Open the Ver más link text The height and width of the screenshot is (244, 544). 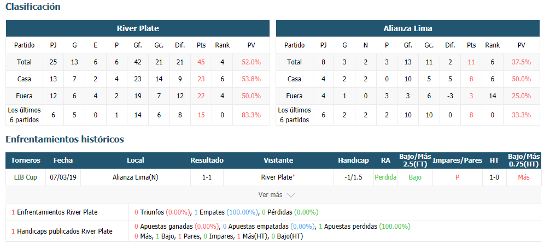[x=270, y=195]
